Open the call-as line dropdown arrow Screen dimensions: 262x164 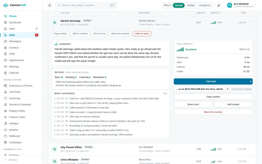pyautogui.click(x=228, y=89)
